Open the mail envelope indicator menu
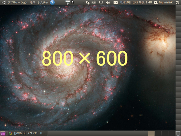Screen dimensions: 181x136 (116, 3)
